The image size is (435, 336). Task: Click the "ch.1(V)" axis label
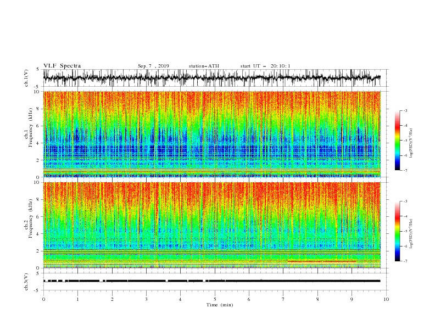coord(26,78)
